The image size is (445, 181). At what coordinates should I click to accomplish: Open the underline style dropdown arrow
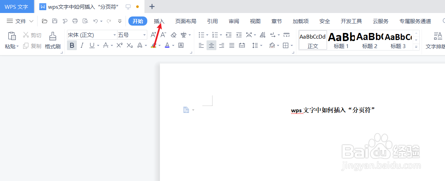[x=98, y=45]
